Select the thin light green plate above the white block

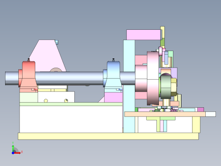[x=71, y=104]
